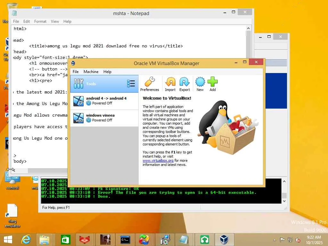The image size is (328, 246).
Task: Open File Explorer from taskbar
Action: (x=45, y=240)
